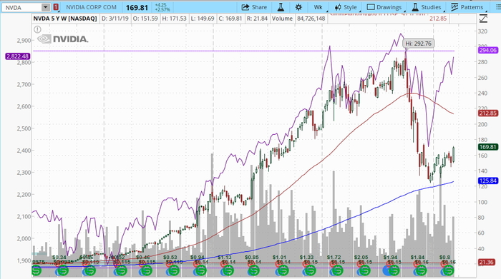
Task: Click the green dividend icon beneath $2.05
Action: 365,271
